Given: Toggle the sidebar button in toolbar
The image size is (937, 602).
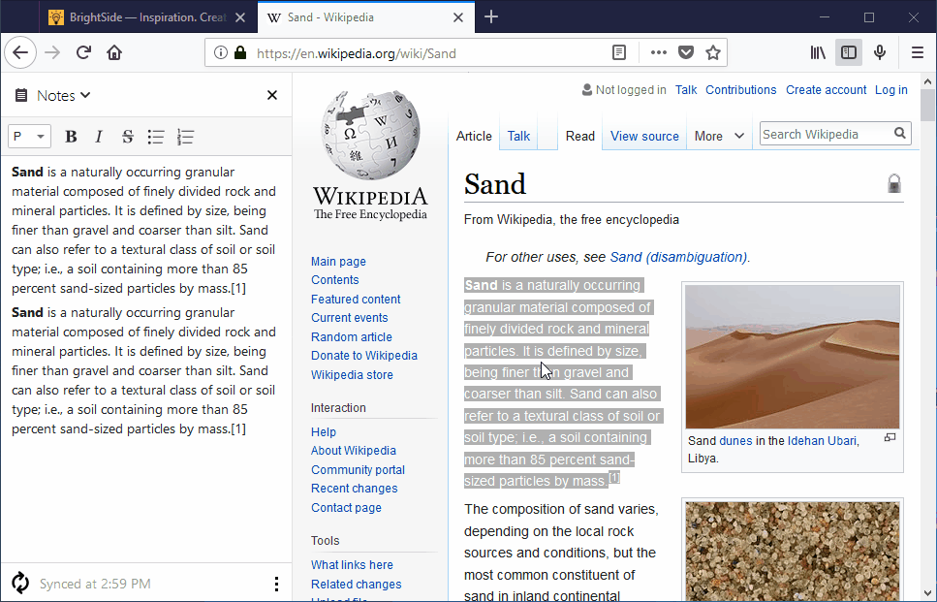Looking at the screenshot, I should click(x=849, y=52).
